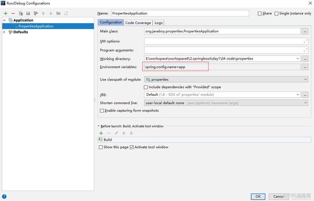Close the Run/Debug Configurations dialog
Screen dimensions: 314x201
(x=310, y=3)
